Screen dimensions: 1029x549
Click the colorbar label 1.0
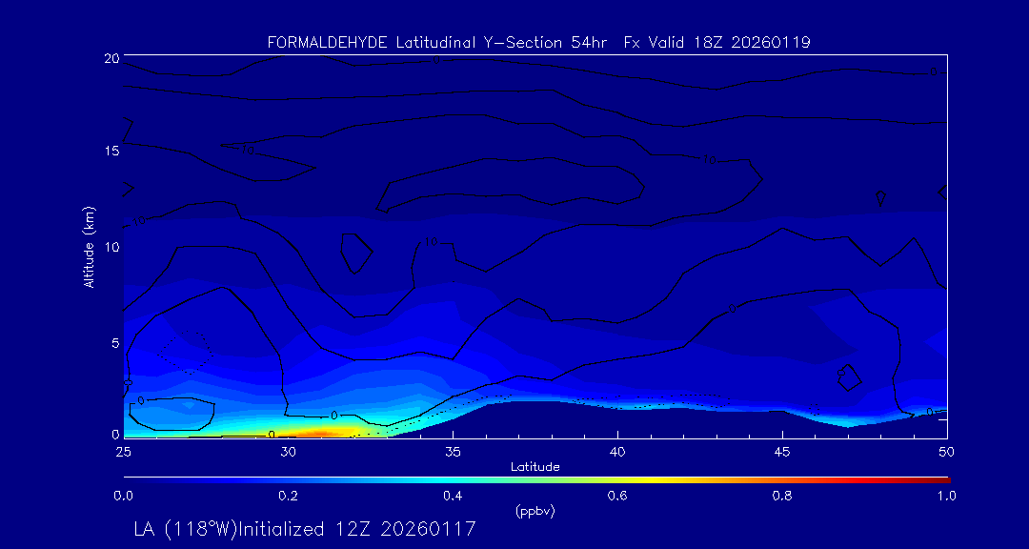[x=947, y=497]
